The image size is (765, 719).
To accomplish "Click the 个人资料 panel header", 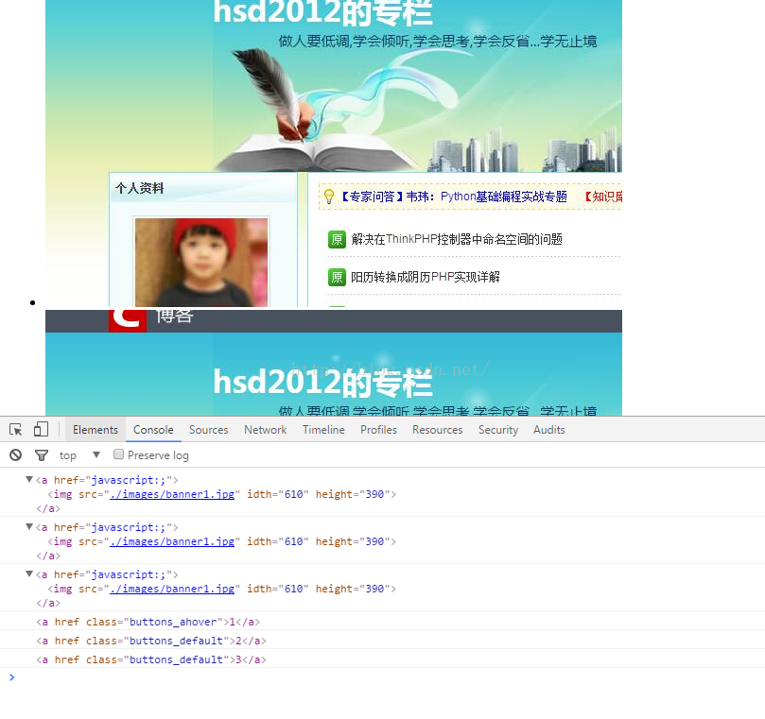I will 203,188.
